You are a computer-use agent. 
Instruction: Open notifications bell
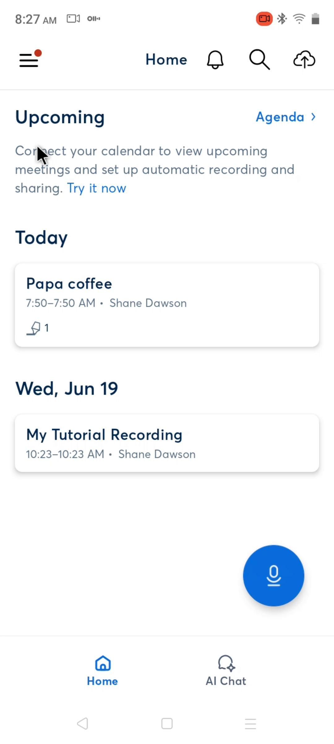pos(215,60)
